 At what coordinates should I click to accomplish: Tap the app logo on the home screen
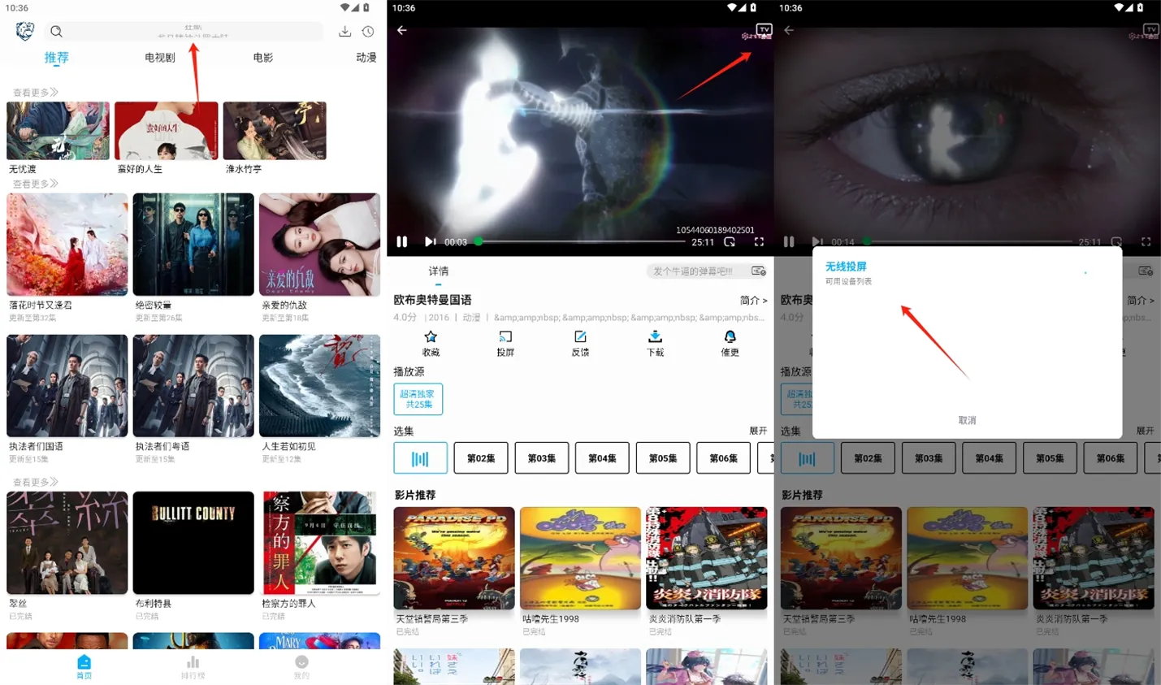pyautogui.click(x=25, y=31)
